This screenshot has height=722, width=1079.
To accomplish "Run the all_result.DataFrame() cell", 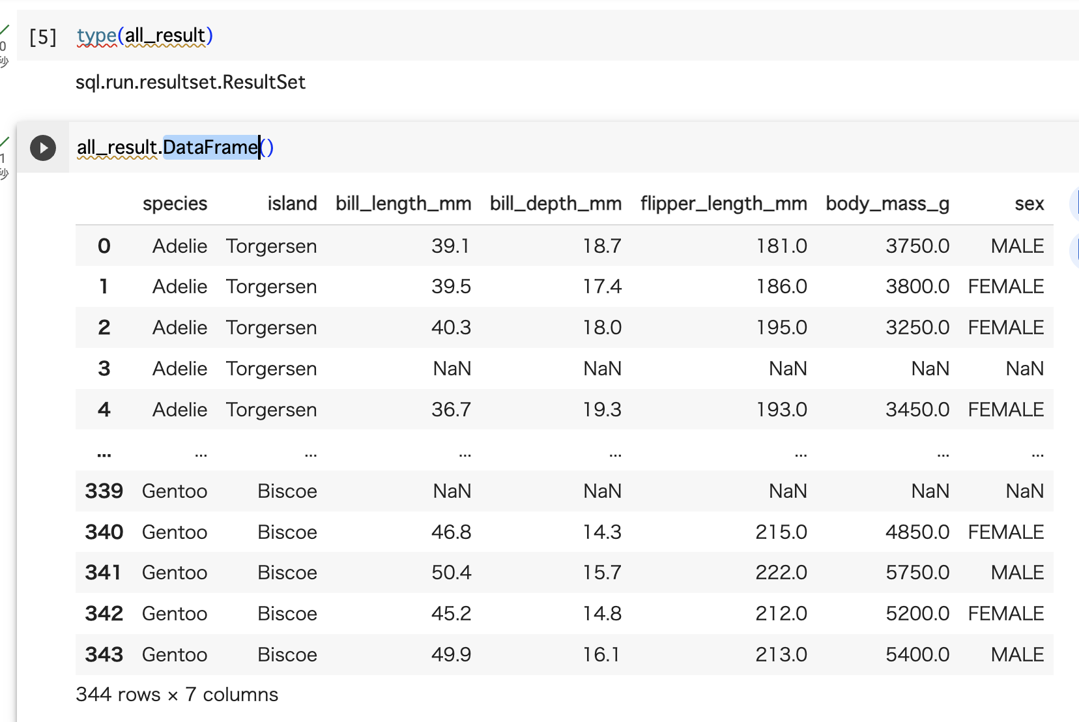I will 43,148.
